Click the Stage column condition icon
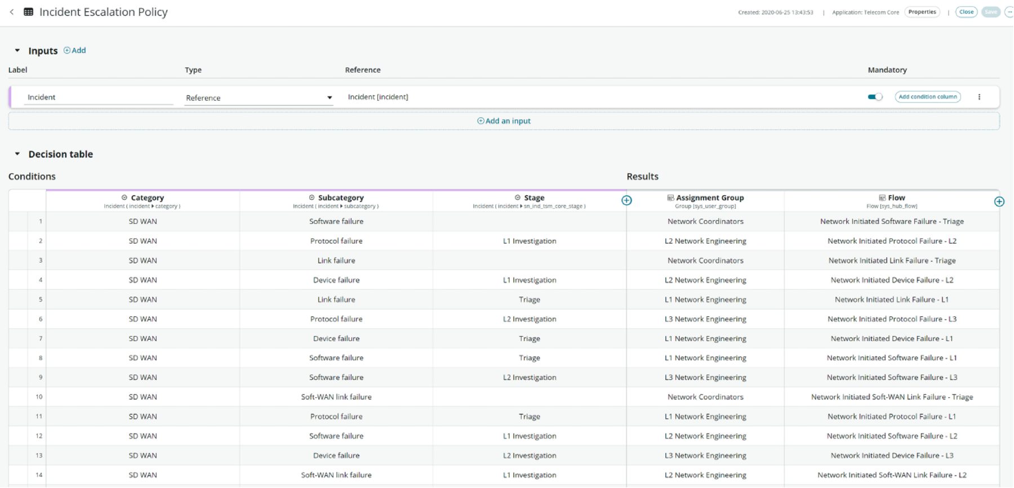Image resolution: width=1014 pixels, height=488 pixels. [x=518, y=198]
